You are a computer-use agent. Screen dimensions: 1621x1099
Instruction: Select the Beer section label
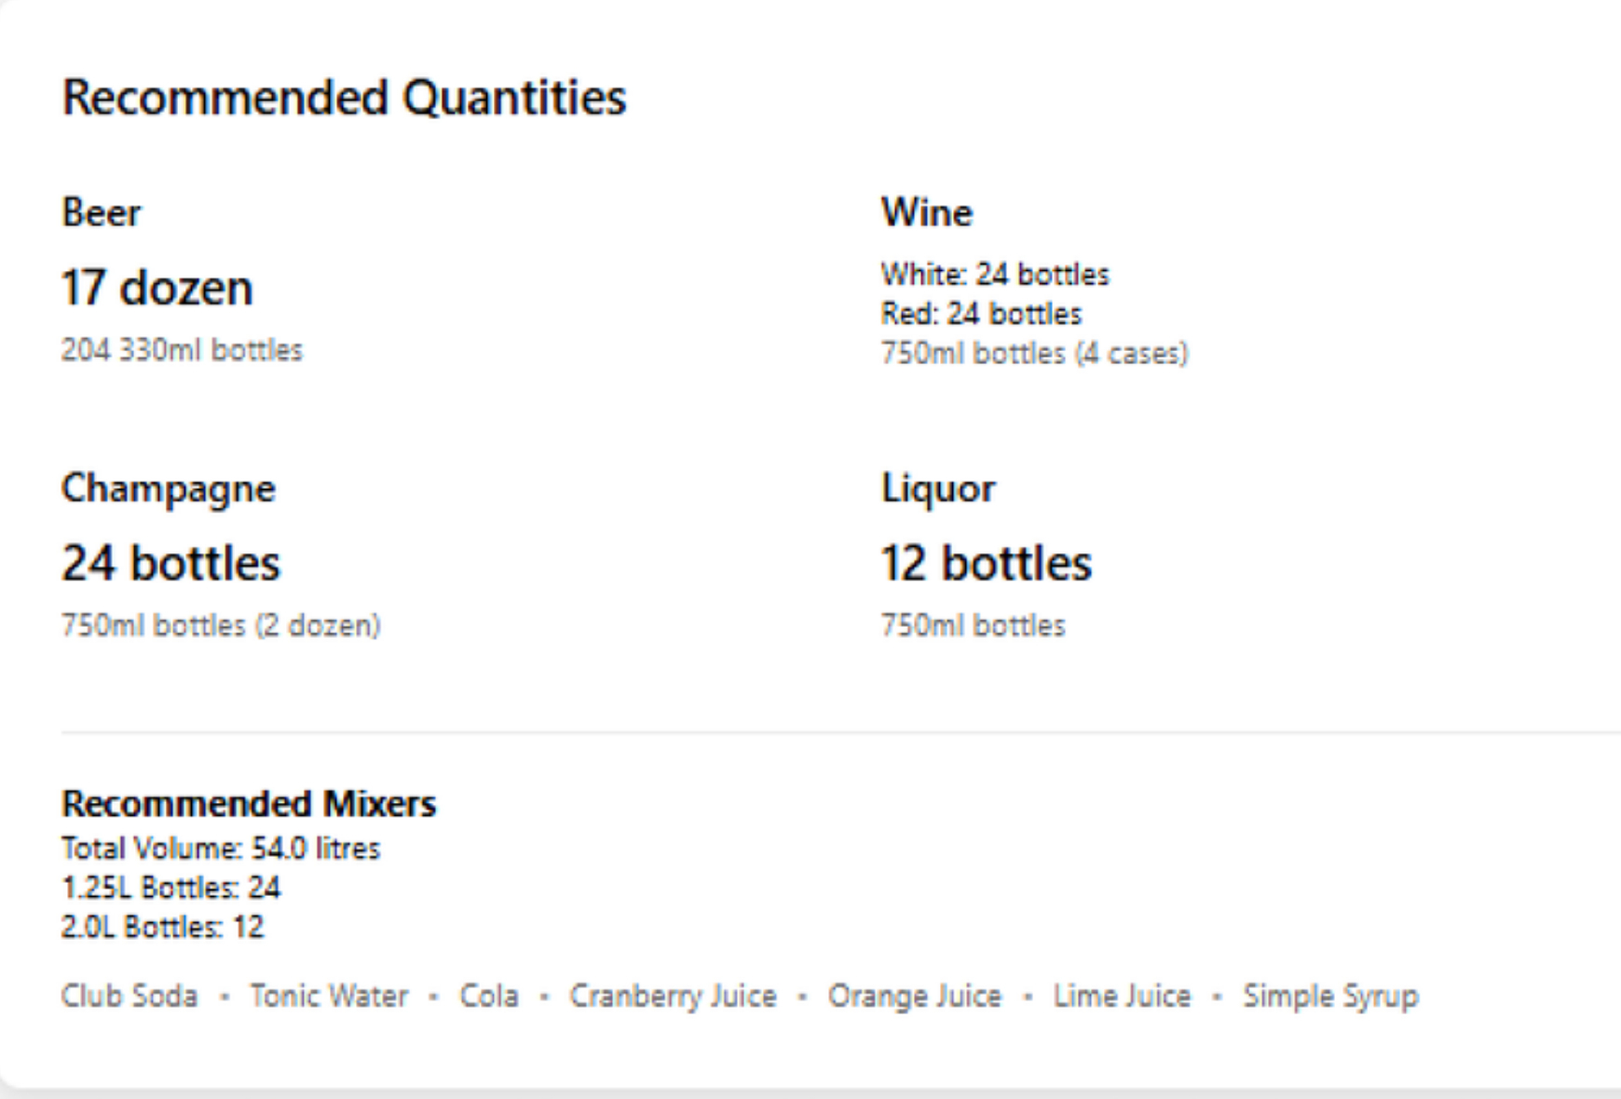point(102,212)
